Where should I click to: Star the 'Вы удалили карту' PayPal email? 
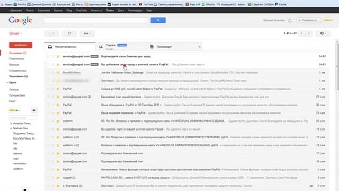point(53,129)
